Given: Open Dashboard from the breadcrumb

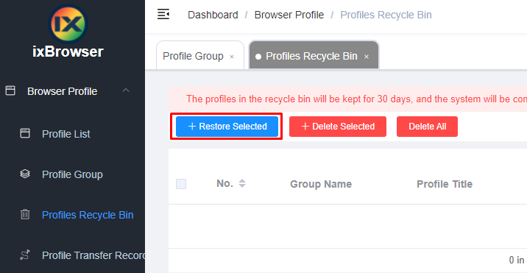Looking at the screenshot, I should tap(213, 15).
